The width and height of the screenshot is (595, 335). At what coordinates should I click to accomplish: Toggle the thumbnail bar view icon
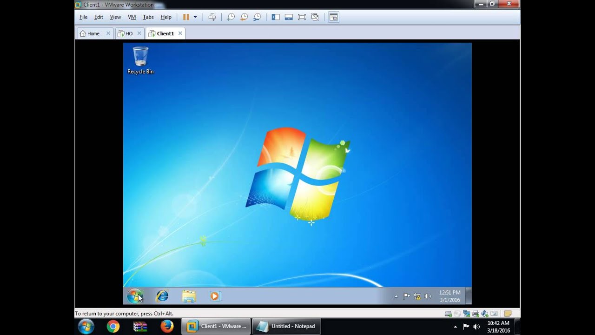[x=289, y=17]
